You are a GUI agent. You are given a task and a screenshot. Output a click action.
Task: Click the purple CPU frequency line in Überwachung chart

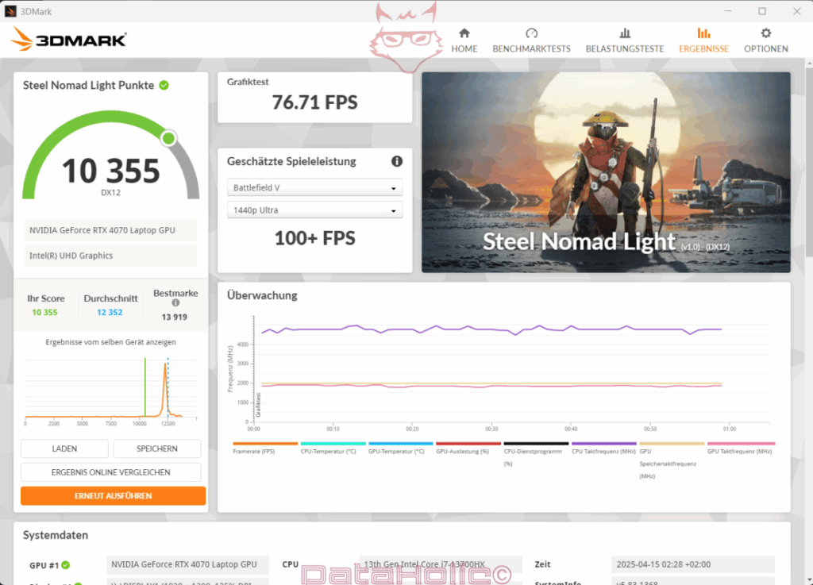coord(491,329)
